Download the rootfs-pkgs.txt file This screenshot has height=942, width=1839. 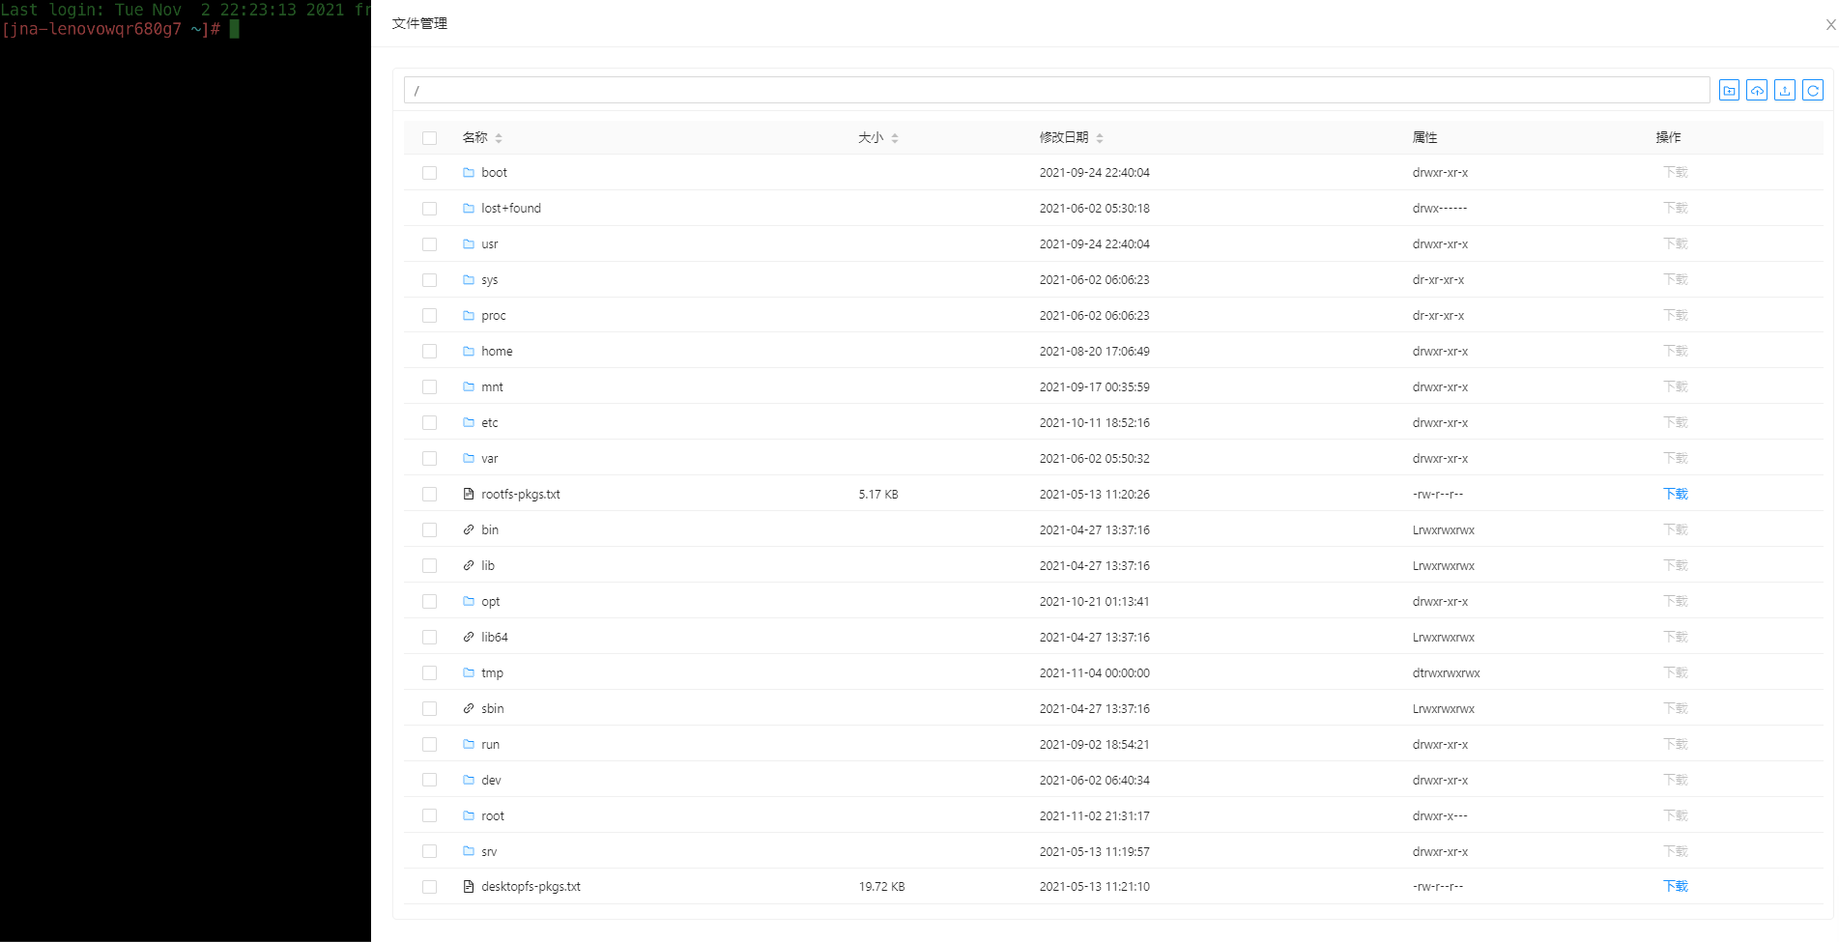(x=1675, y=495)
